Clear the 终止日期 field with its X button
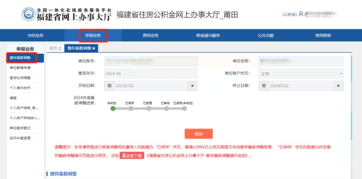This screenshot has width=362, height=179. click(339, 86)
